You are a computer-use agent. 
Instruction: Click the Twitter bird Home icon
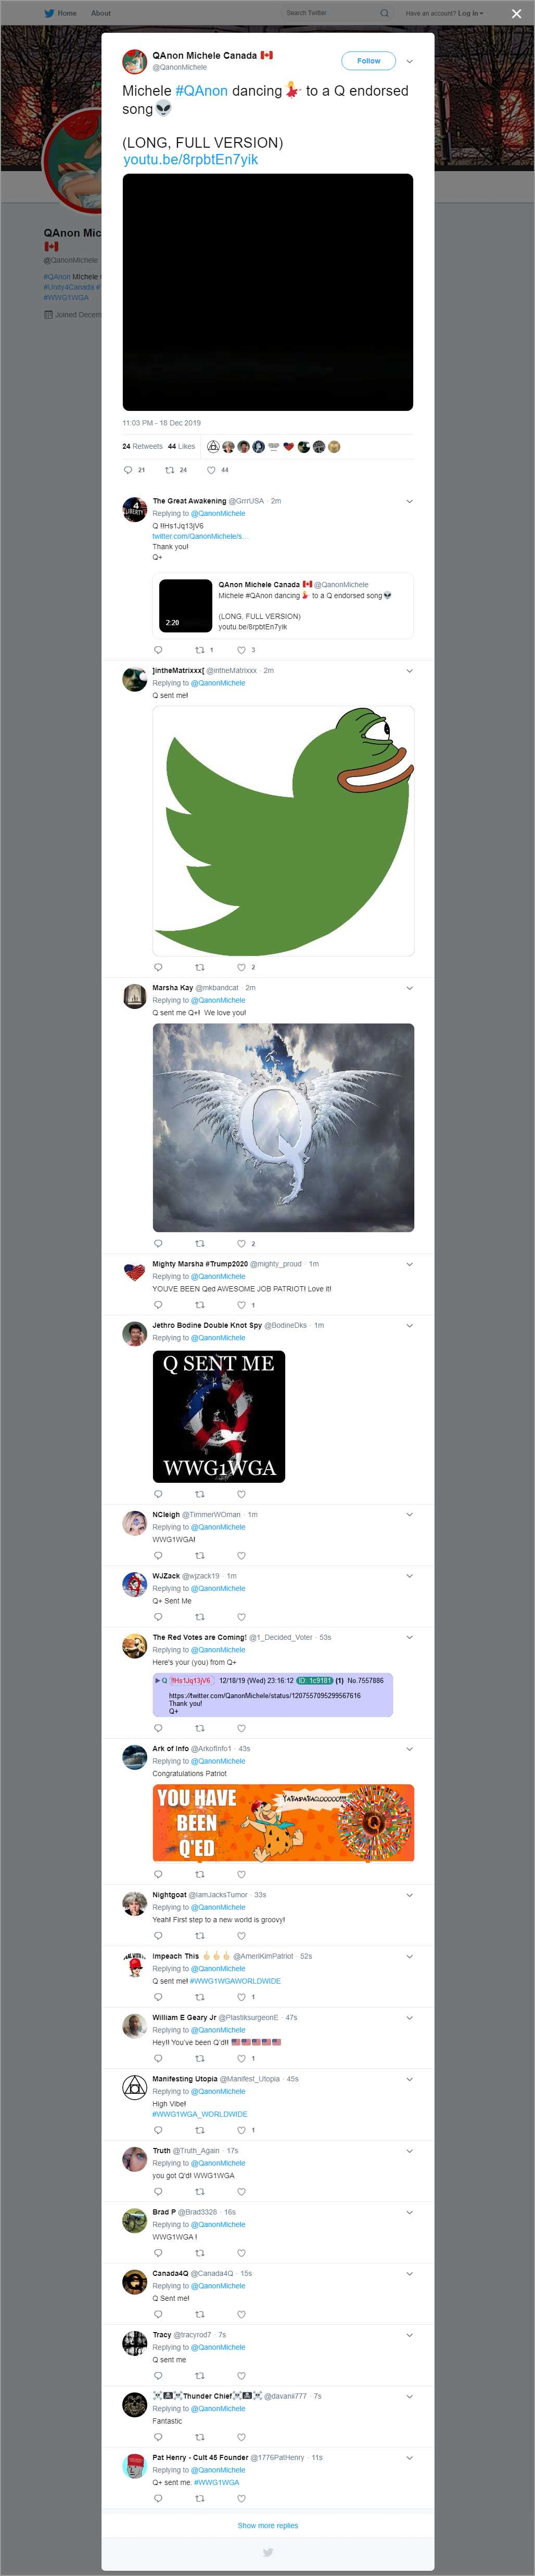(49, 13)
